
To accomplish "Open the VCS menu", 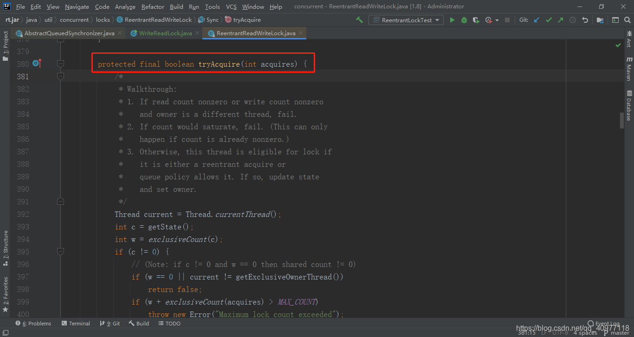I will [x=231, y=6].
